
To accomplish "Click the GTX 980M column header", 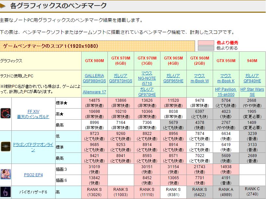I will coord(95,61).
